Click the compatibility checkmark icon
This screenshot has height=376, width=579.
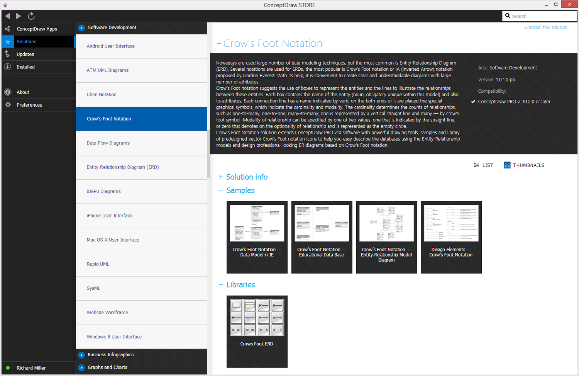point(473,102)
